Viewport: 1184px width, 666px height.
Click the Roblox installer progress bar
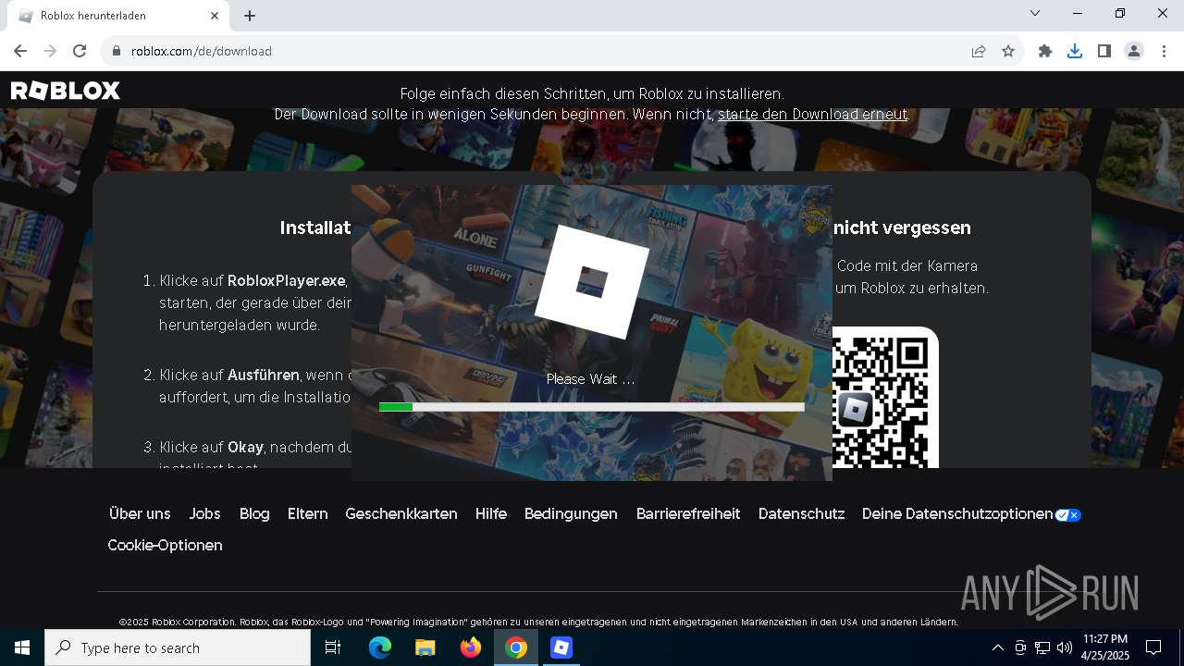pyautogui.click(x=592, y=407)
